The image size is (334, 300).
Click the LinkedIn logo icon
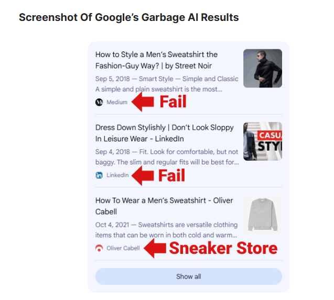pos(99,175)
